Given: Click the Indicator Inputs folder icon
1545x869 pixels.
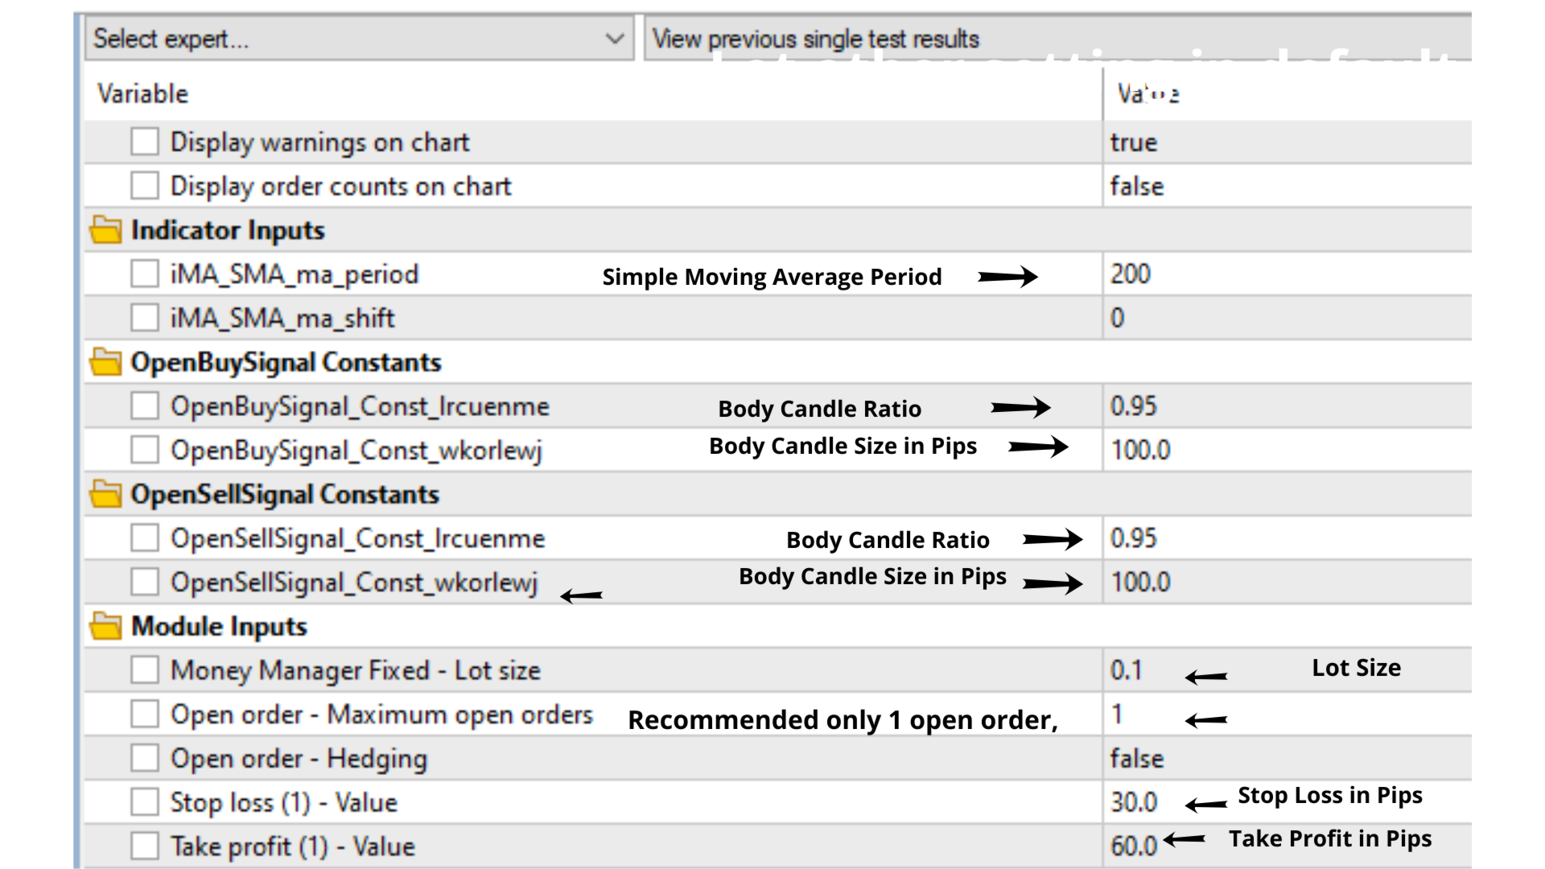Looking at the screenshot, I should (105, 230).
